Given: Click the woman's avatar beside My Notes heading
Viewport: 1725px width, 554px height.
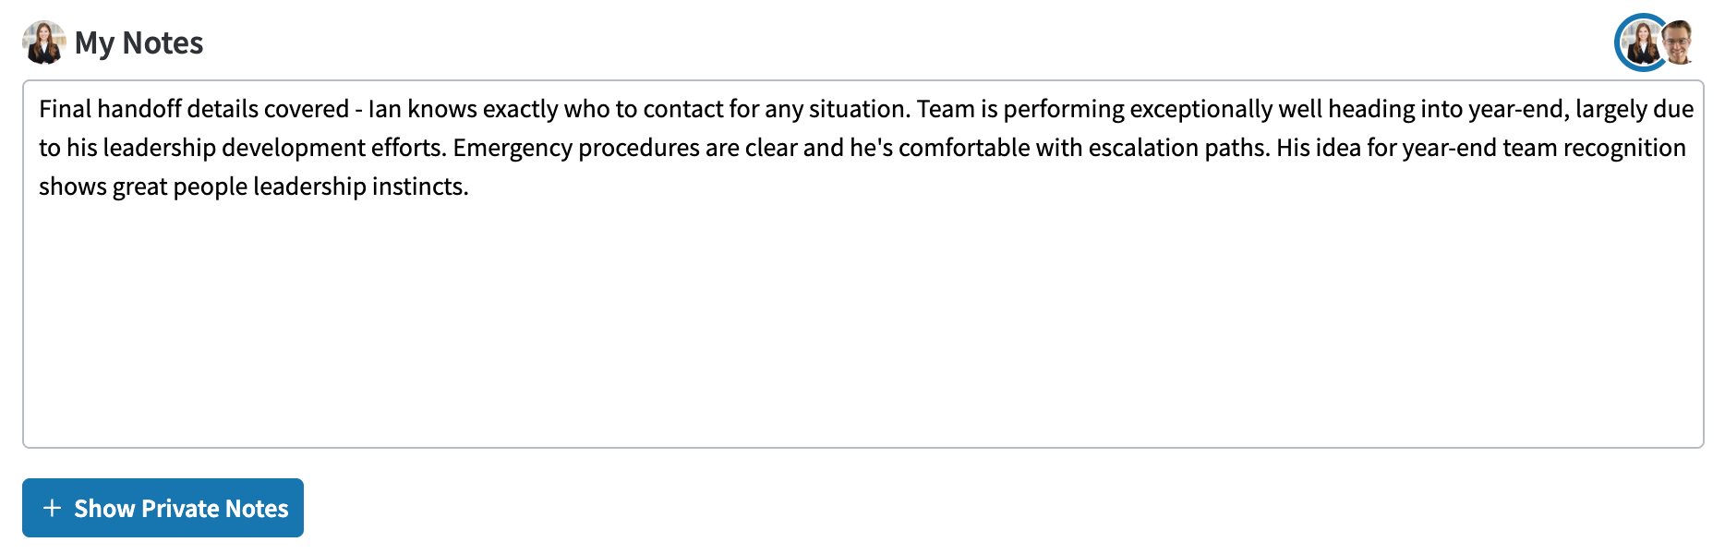Looking at the screenshot, I should pyautogui.click(x=43, y=42).
